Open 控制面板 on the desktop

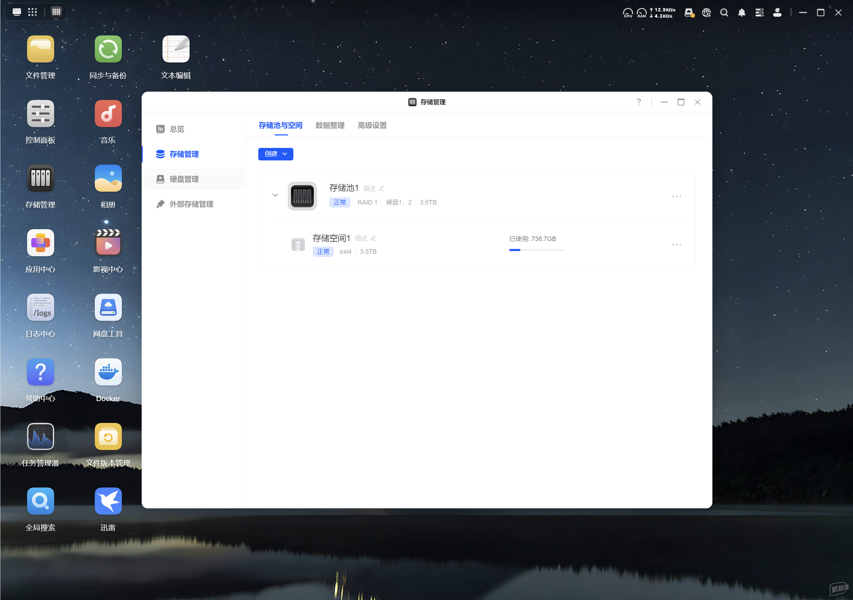click(x=40, y=114)
